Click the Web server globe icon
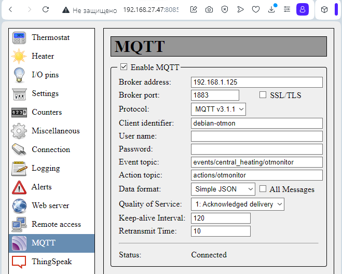The image size is (342, 274). [19, 206]
